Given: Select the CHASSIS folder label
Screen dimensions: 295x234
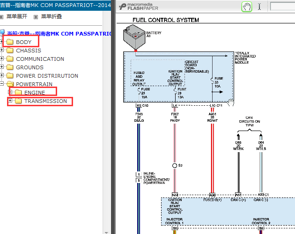Looking at the screenshot, I should click(x=29, y=51).
